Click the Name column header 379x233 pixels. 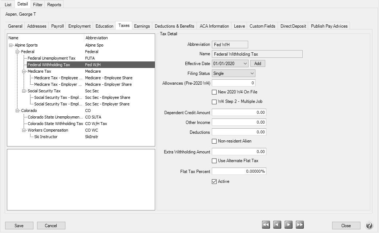pos(46,38)
